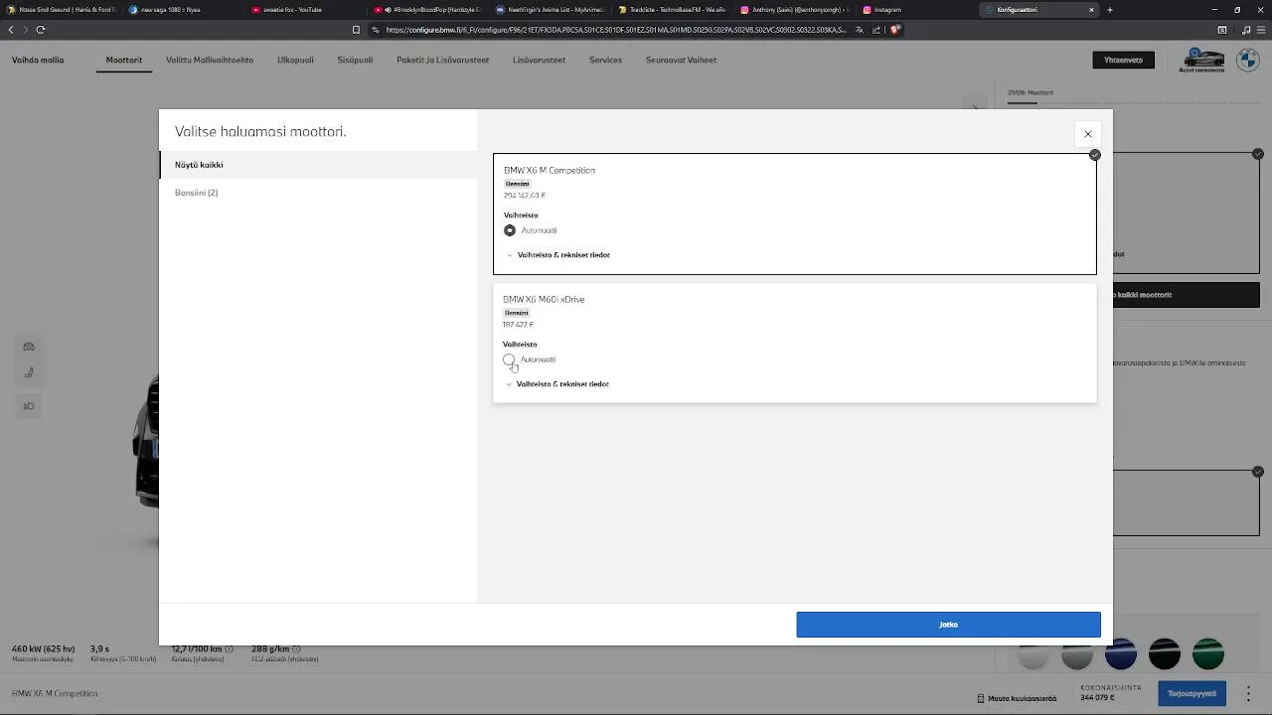Pick the blue paint swatch
Screen dimensions: 1272x715
point(1121,654)
